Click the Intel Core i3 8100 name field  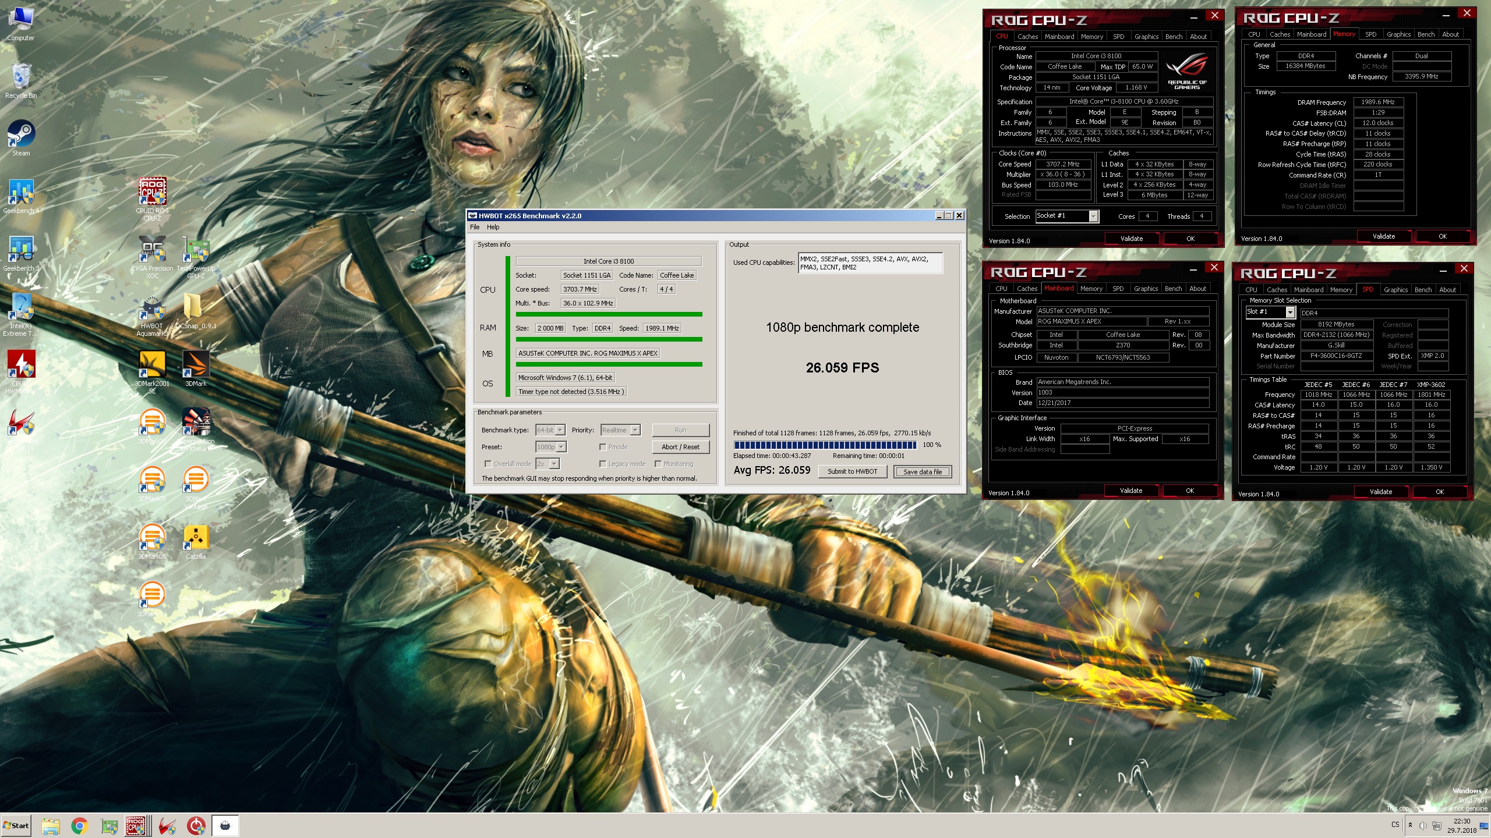click(608, 261)
